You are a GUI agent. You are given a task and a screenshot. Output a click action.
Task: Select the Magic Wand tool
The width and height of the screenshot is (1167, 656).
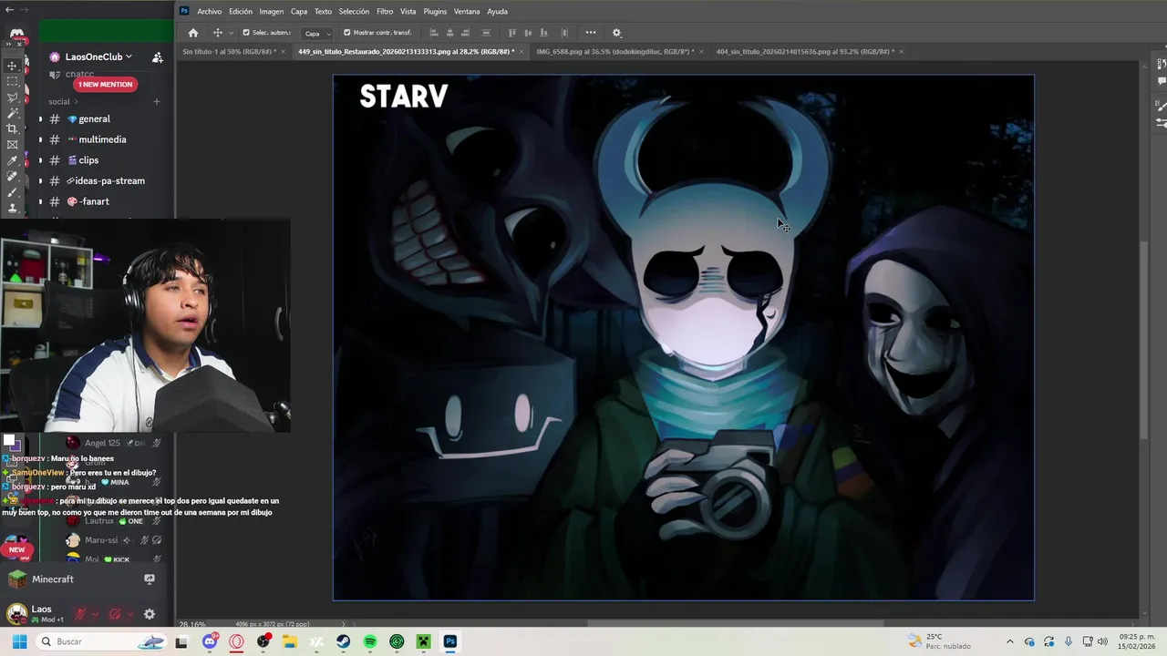[x=12, y=113]
